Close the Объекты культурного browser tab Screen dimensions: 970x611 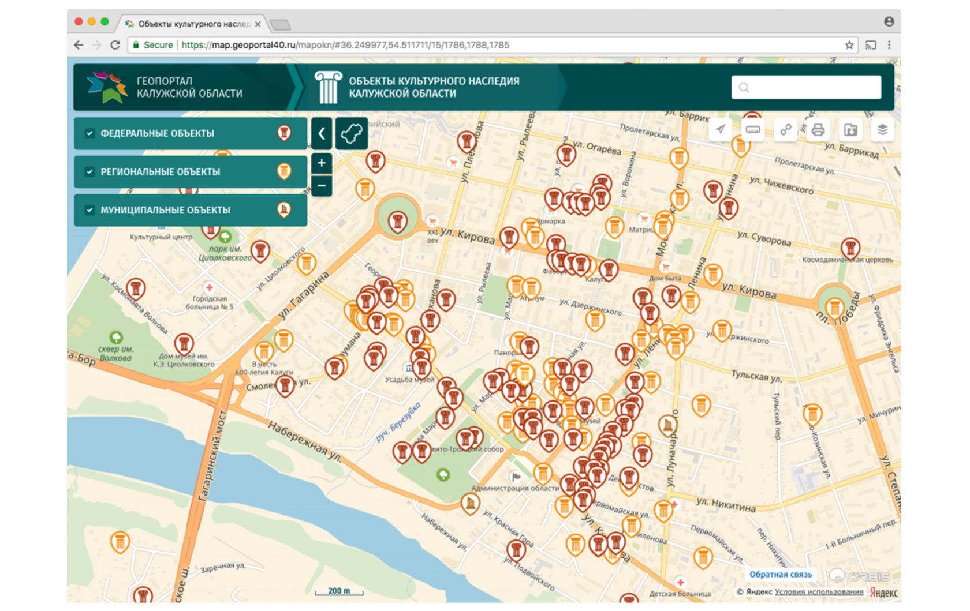coord(258,24)
